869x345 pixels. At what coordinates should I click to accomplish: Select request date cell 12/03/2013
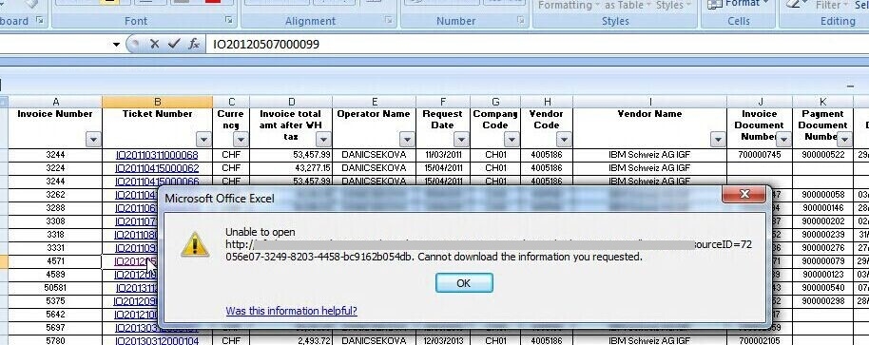[x=443, y=340]
